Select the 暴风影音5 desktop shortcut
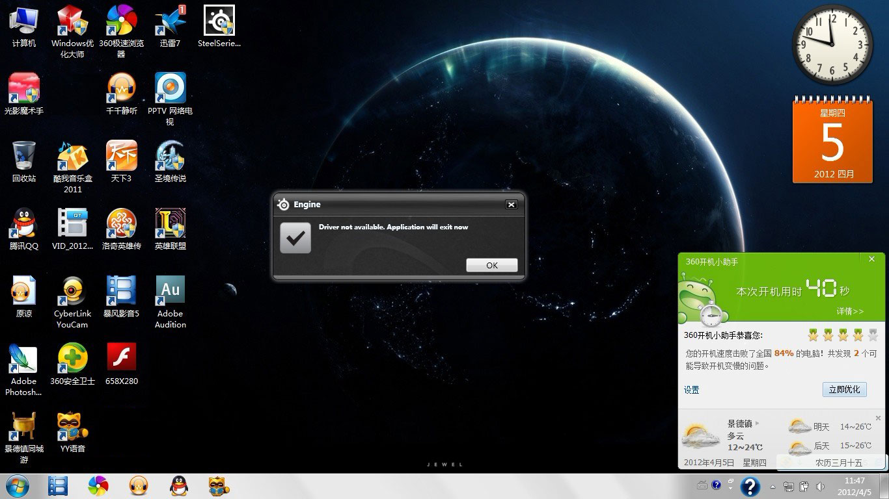 click(121, 297)
